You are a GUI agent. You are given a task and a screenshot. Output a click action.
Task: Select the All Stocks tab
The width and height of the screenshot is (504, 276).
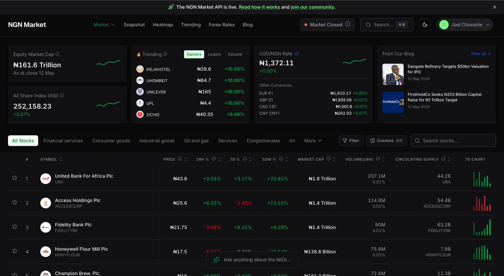tap(23, 141)
